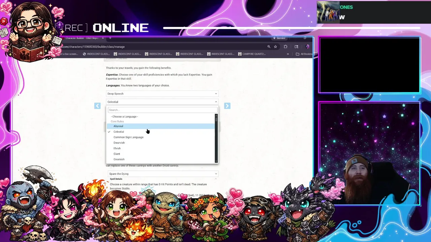
Task: Close the Character Builder tab
Action: click(103, 38)
